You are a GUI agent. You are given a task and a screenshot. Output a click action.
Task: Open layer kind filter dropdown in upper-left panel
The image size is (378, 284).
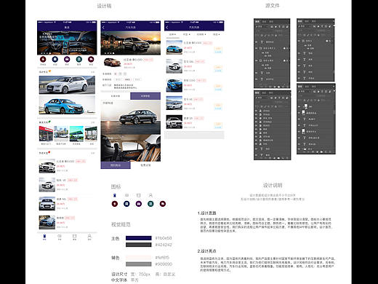coord(262,26)
